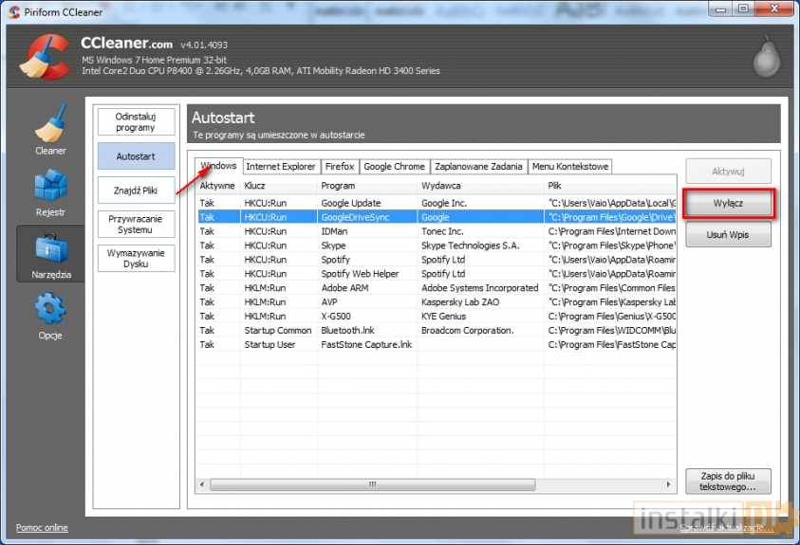
Task: Open the Pomoc online link
Action: [x=42, y=528]
